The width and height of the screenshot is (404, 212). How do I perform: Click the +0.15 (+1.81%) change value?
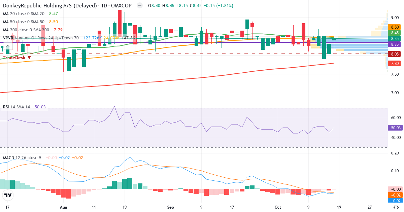click(x=218, y=6)
